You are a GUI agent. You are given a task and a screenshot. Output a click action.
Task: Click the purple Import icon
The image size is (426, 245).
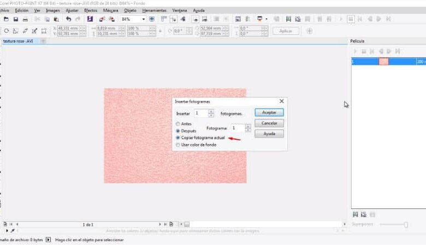90,19
